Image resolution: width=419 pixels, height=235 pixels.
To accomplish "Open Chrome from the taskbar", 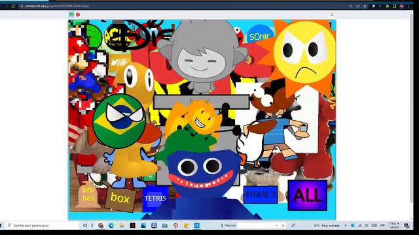I will pos(101,225).
